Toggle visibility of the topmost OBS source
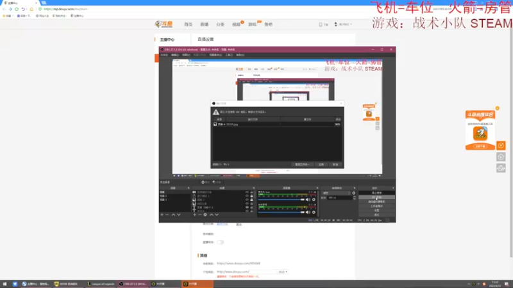This screenshot has width=513, height=288. click(x=247, y=192)
